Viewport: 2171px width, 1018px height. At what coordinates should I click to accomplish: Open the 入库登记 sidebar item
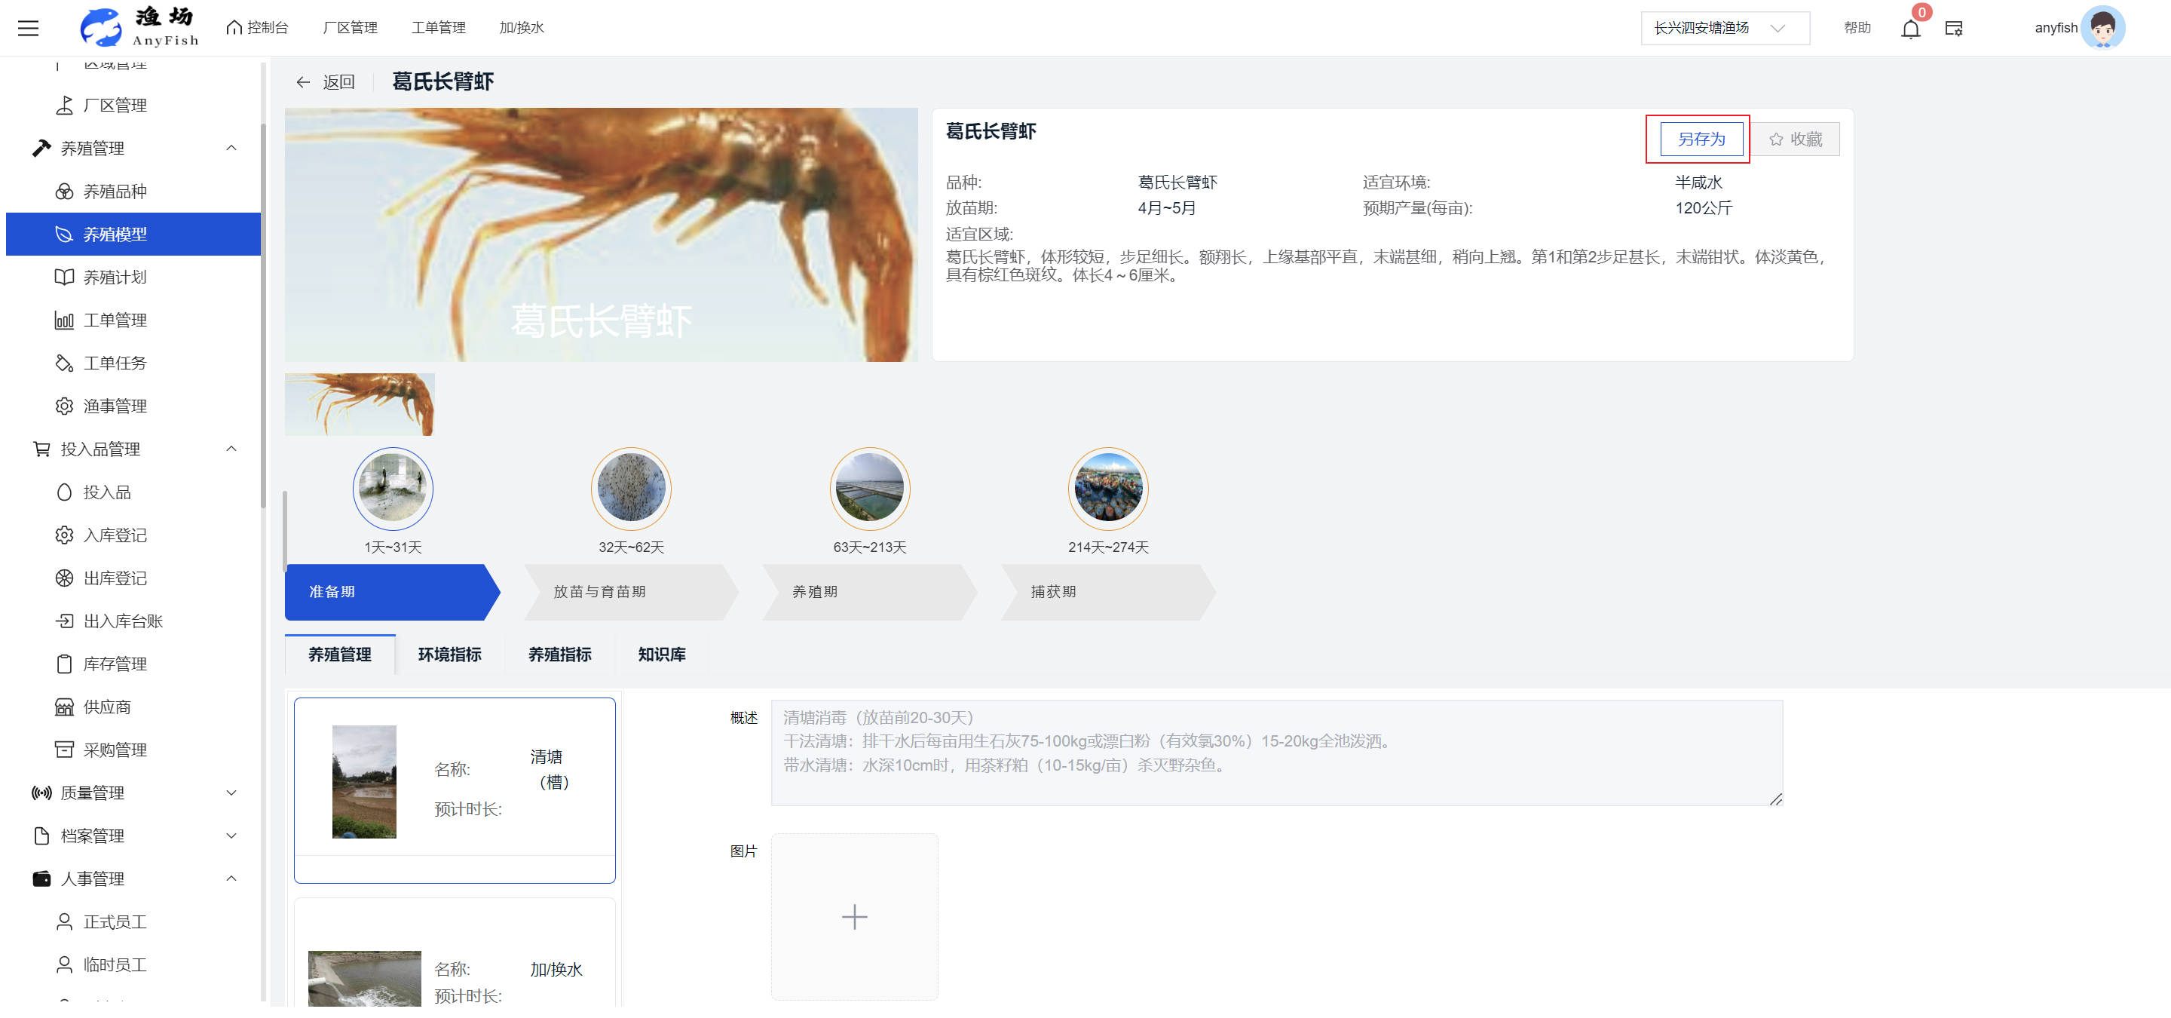click(x=115, y=535)
